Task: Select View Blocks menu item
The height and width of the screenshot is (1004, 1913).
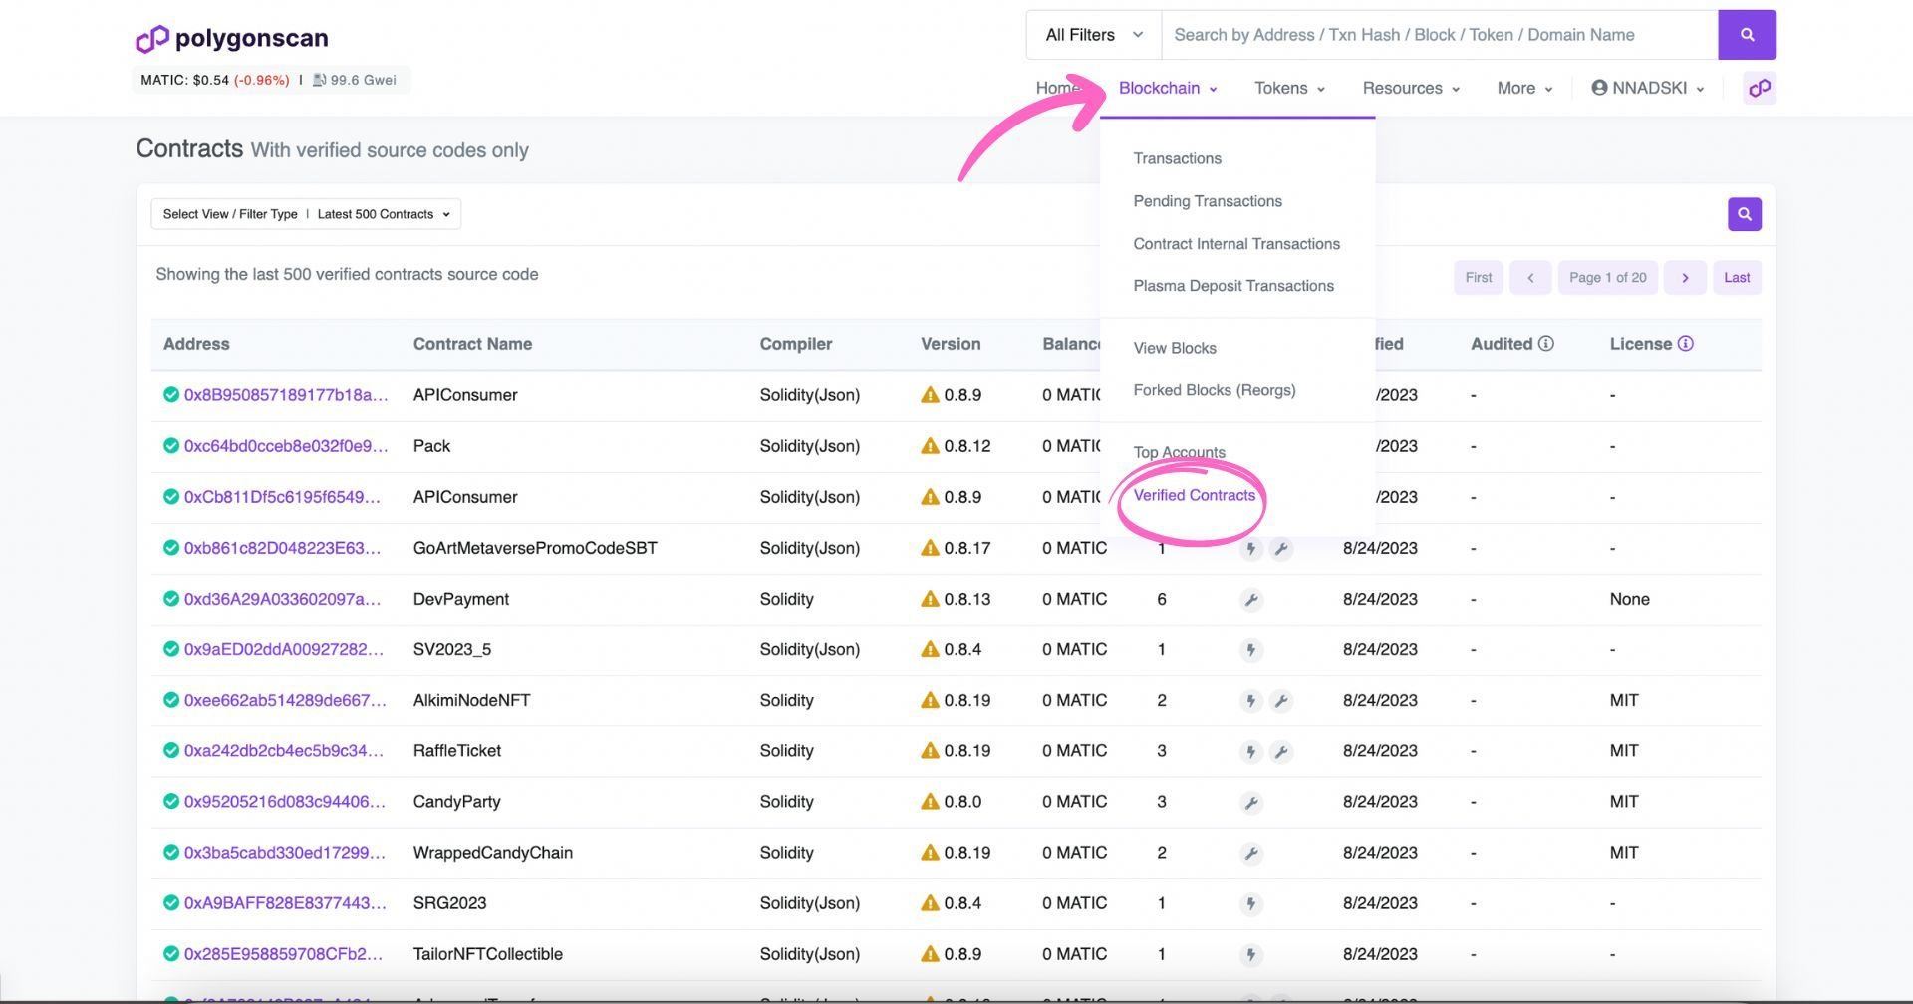Action: [x=1175, y=348]
